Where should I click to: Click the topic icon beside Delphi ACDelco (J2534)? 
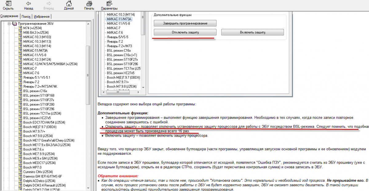[x=20, y=181]
